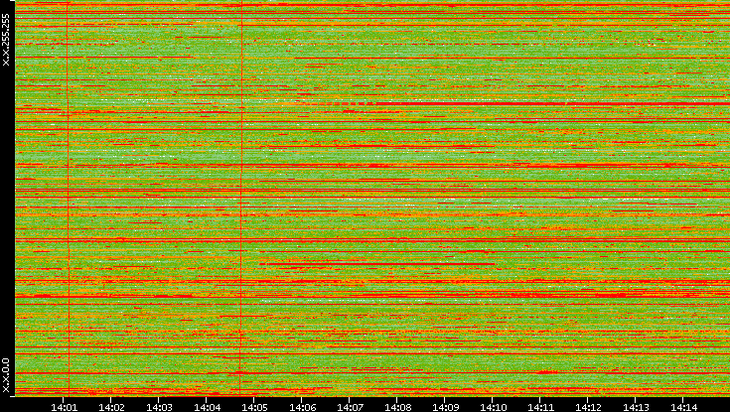Pick the 14:10 time axis label
The height and width of the screenshot is (412, 730).
pos(493,407)
